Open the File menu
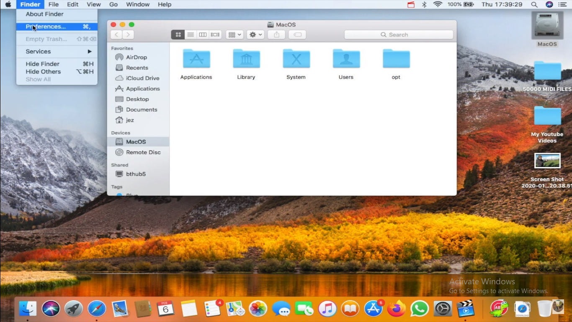The image size is (572, 322). coord(53,4)
